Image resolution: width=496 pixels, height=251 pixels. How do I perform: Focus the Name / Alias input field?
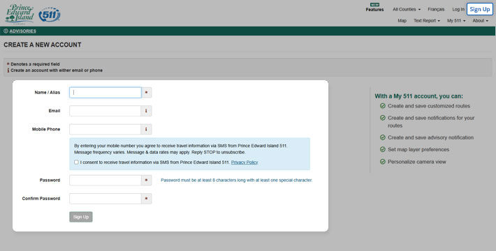click(105, 93)
